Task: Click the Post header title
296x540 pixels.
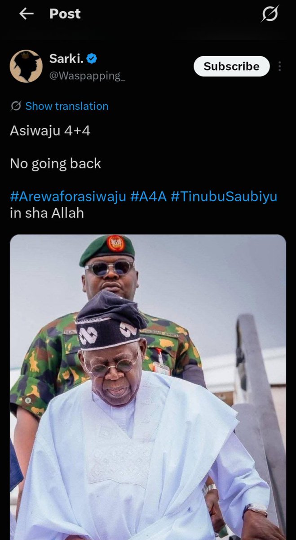Action: 65,14
